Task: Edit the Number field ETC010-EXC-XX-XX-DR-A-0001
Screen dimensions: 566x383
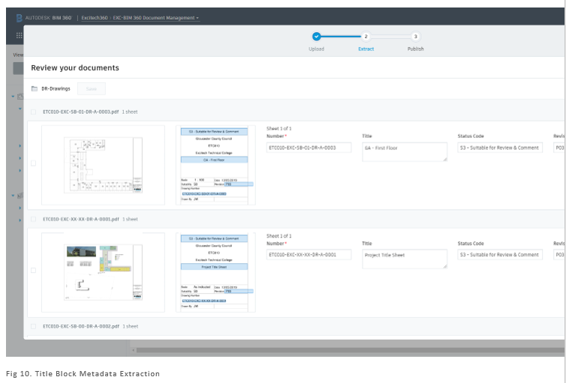Action: (x=309, y=255)
